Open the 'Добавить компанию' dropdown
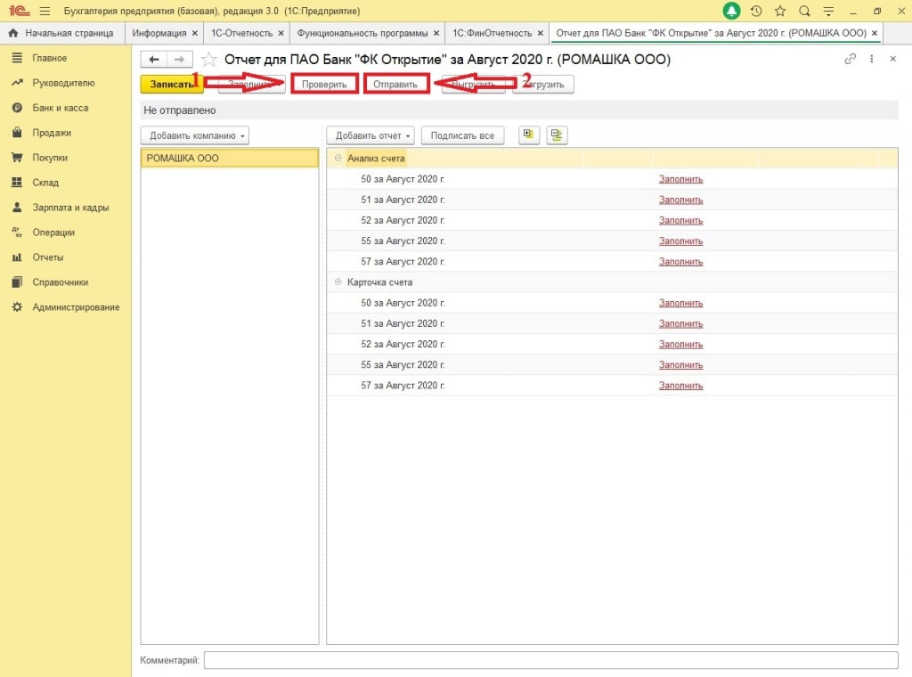Viewport: 912px width, 677px height. pos(195,135)
